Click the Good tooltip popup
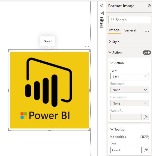152x156 pixels. click(47, 41)
